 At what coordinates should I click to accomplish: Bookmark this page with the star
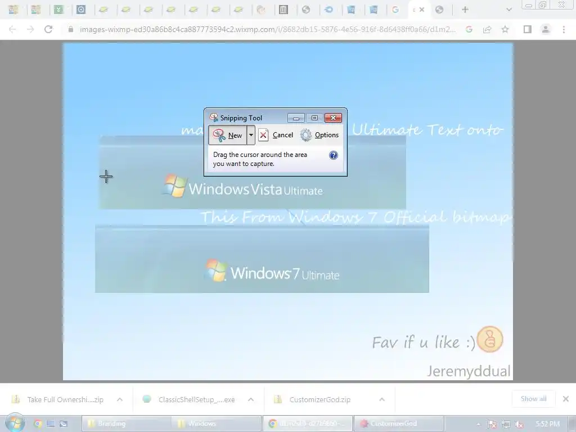tap(505, 29)
